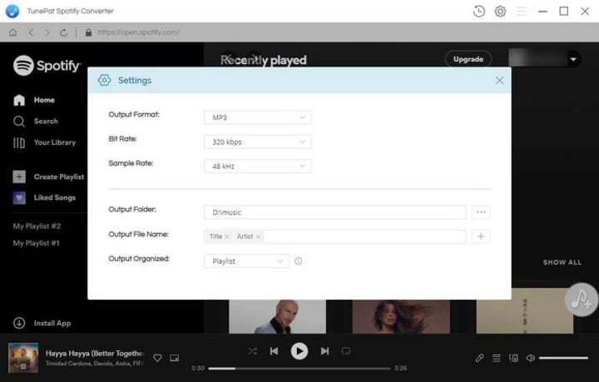Open My Playlist #2

[x=37, y=226]
